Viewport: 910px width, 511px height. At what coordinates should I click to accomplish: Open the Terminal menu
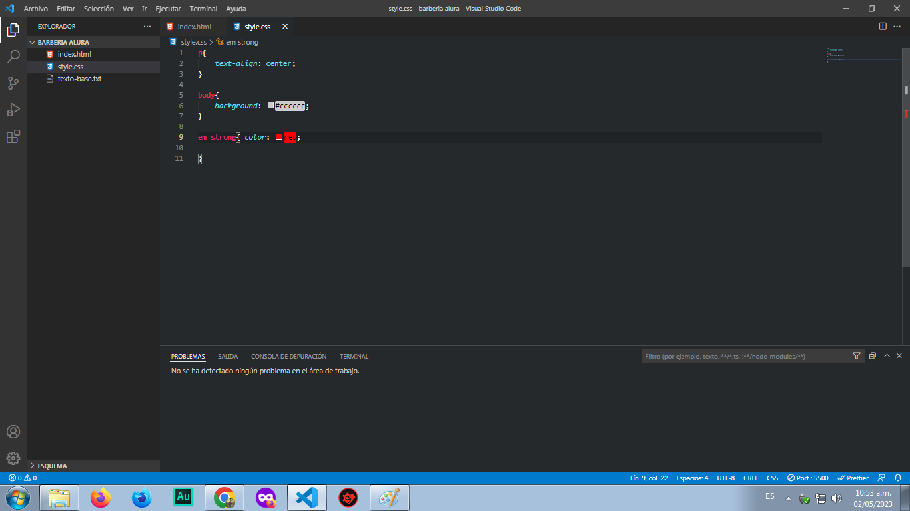[203, 9]
